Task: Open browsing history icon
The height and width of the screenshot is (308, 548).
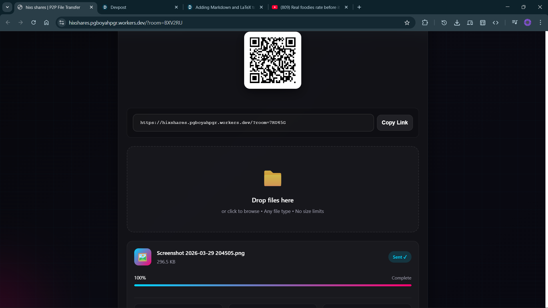Action: [x=444, y=23]
